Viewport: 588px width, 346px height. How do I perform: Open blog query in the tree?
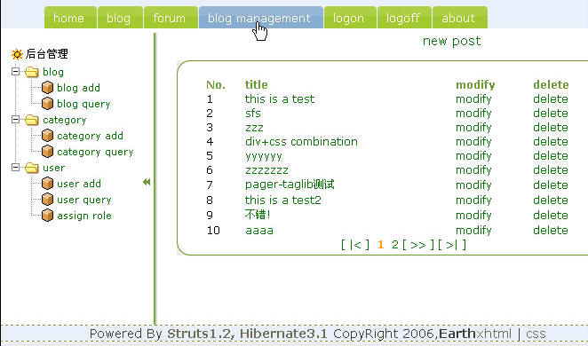pyautogui.click(x=83, y=104)
